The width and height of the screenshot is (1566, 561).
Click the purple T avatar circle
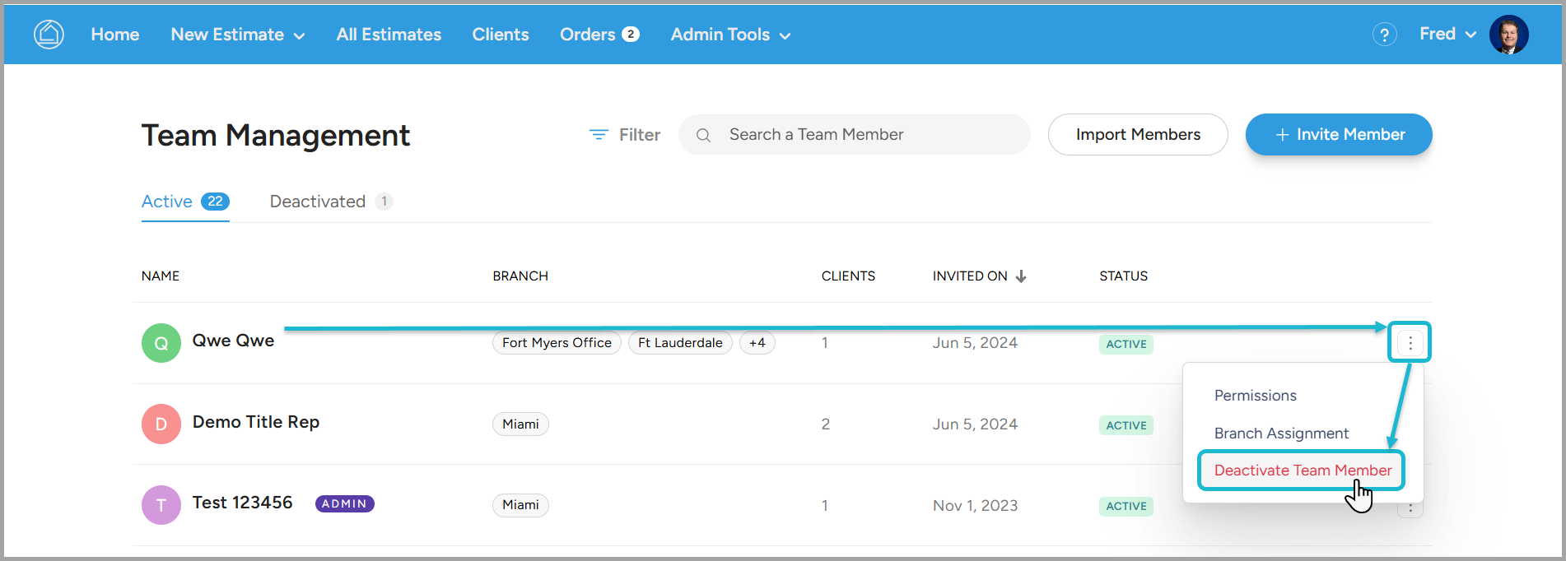pyautogui.click(x=161, y=505)
